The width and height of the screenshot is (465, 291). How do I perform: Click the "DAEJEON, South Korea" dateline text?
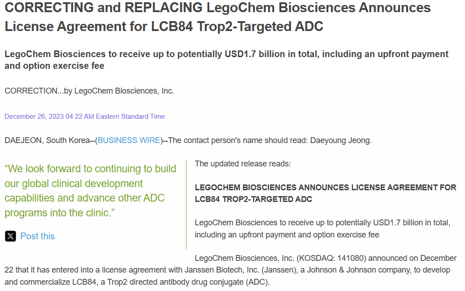pos(47,140)
